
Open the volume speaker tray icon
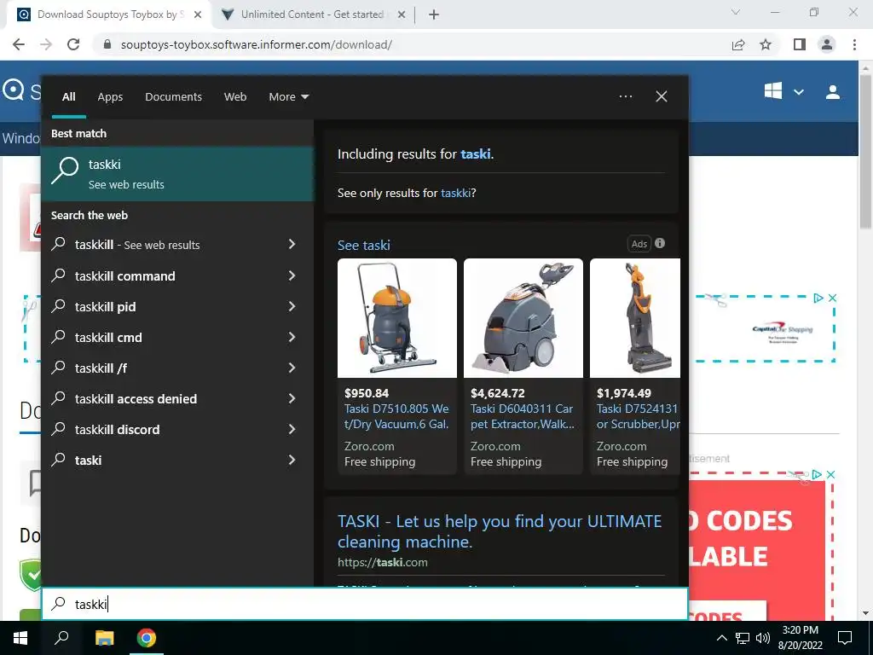763,638
